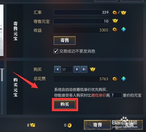Select the 购买元宝 side tab

coord(15,87)
